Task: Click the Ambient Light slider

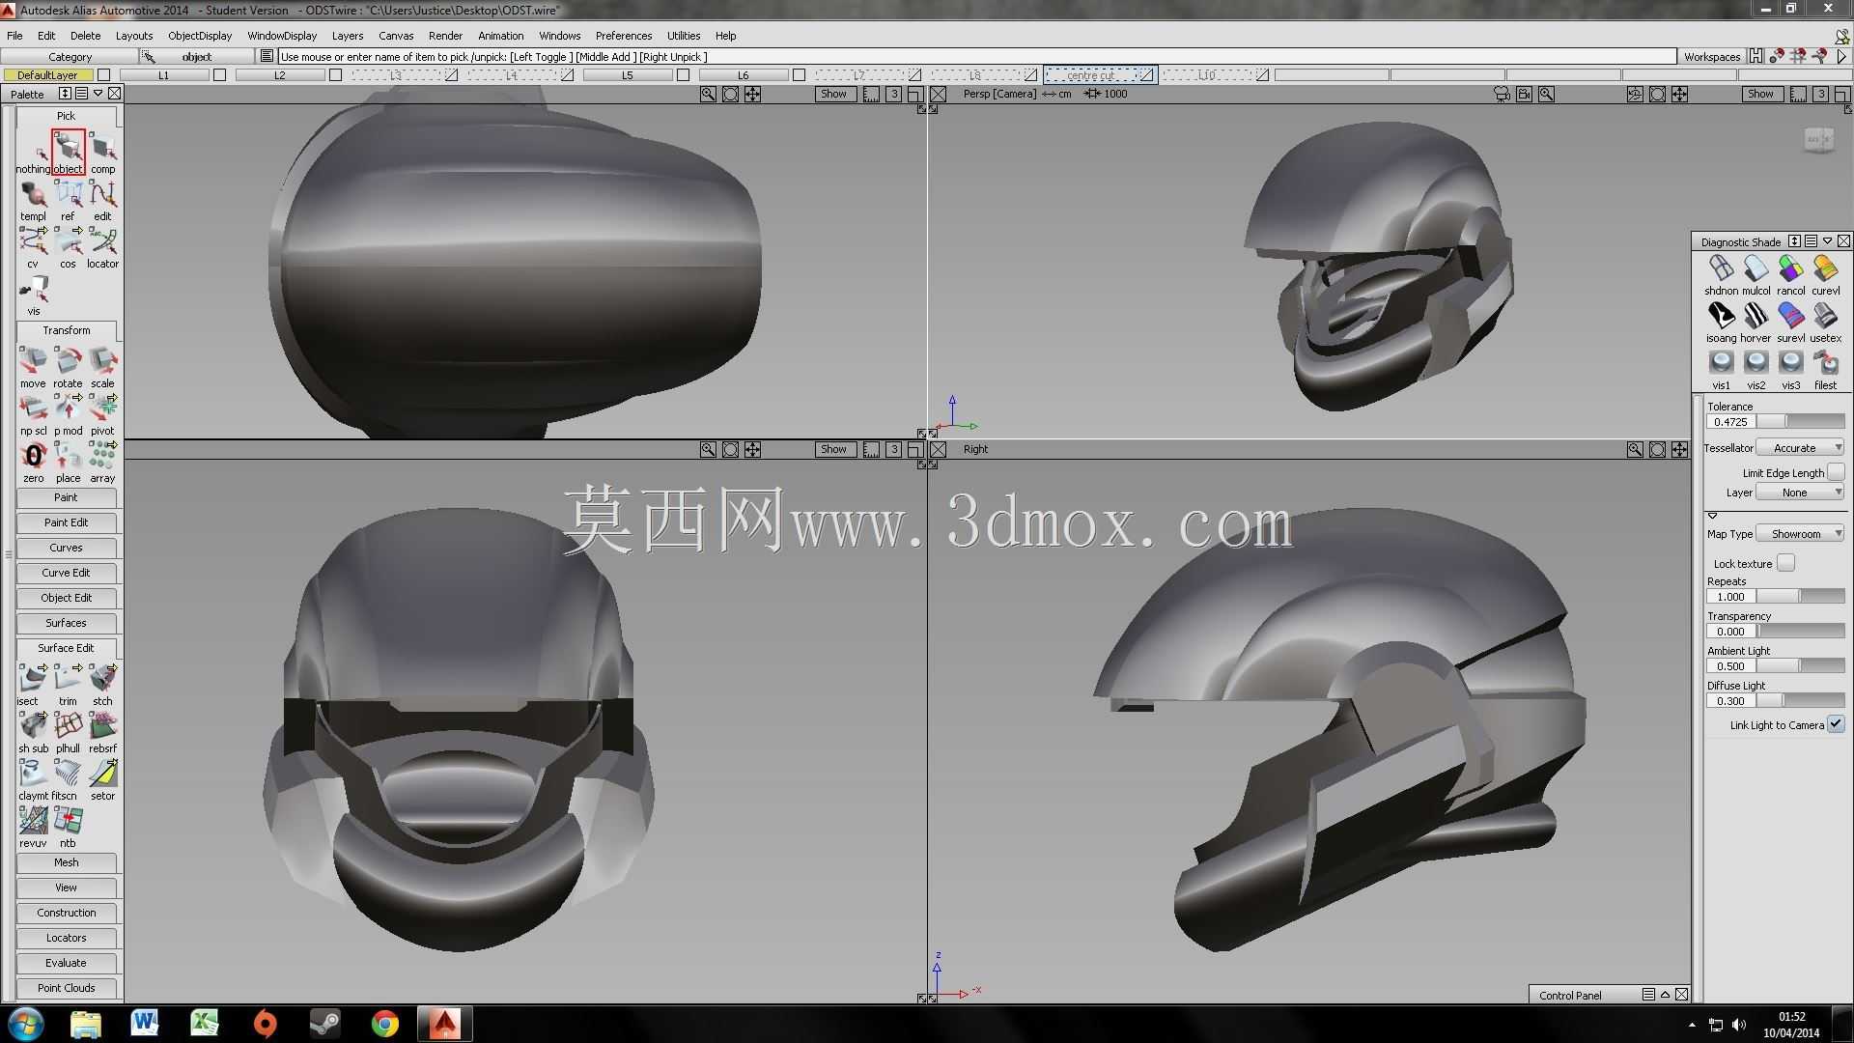Action: [1800, 666]
